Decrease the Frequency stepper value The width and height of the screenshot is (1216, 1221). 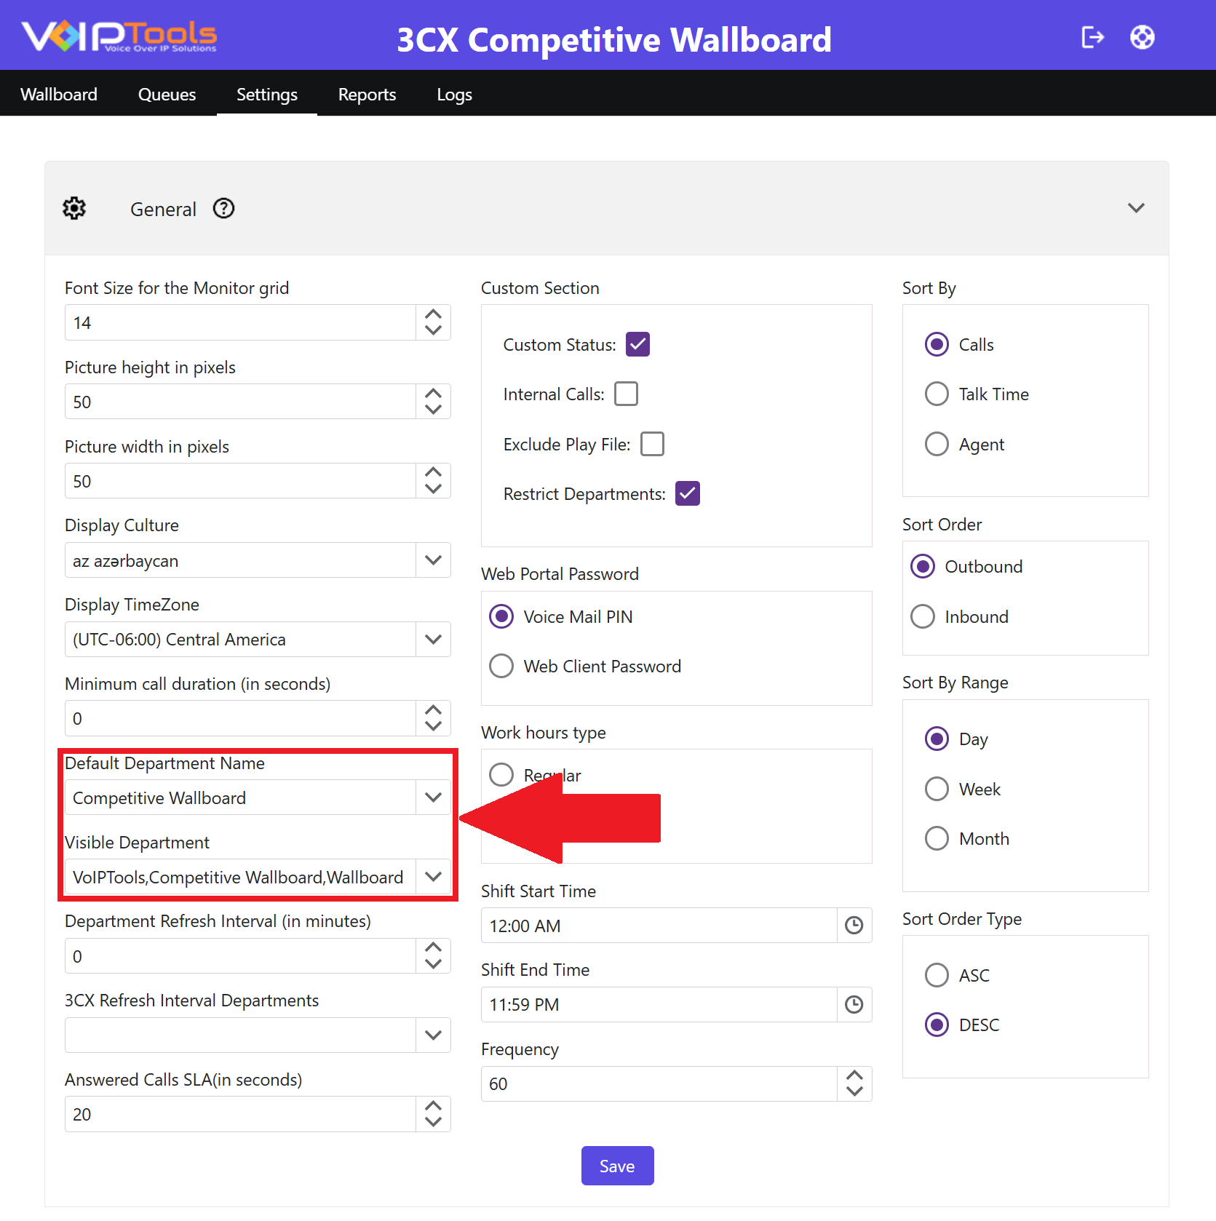coord(854,1092)
